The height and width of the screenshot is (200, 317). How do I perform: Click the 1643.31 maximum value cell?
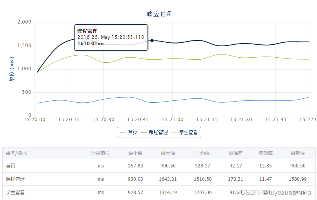168,179
